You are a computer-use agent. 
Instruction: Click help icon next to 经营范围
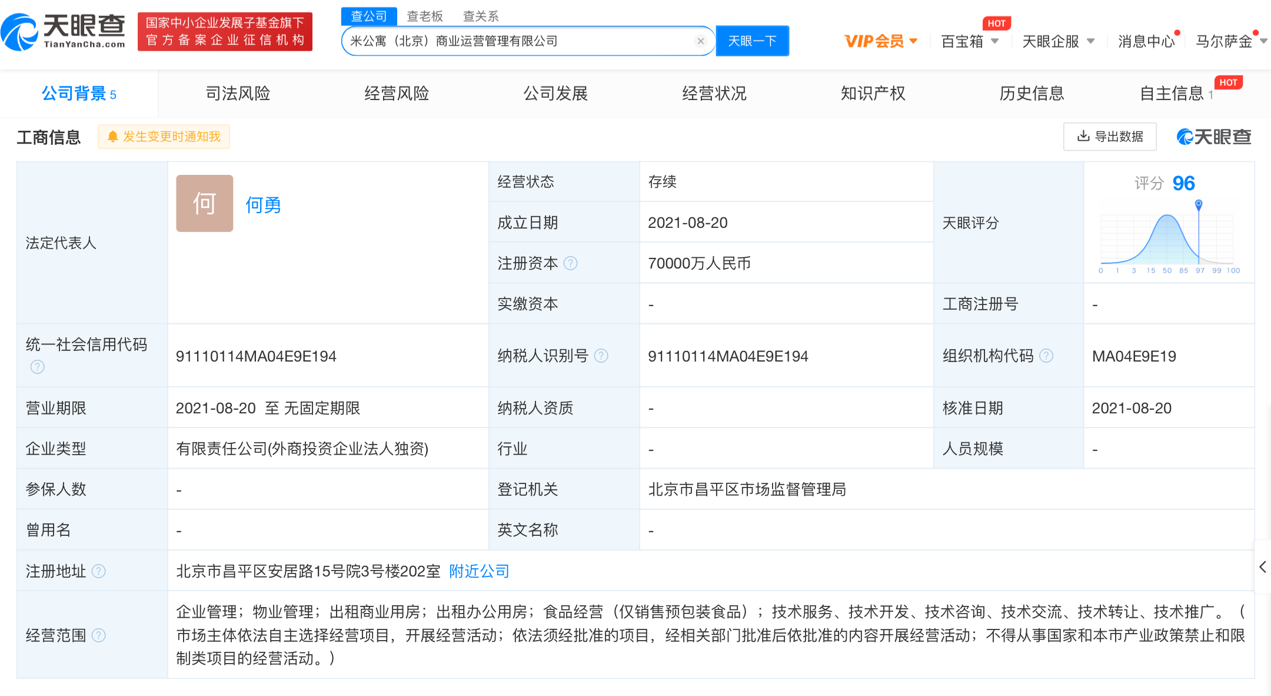click(x=99, y=635)
